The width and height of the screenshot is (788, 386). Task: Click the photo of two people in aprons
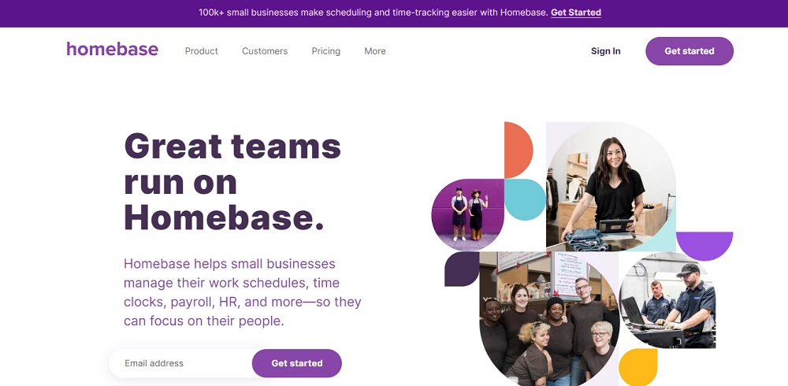pos(468,214)
